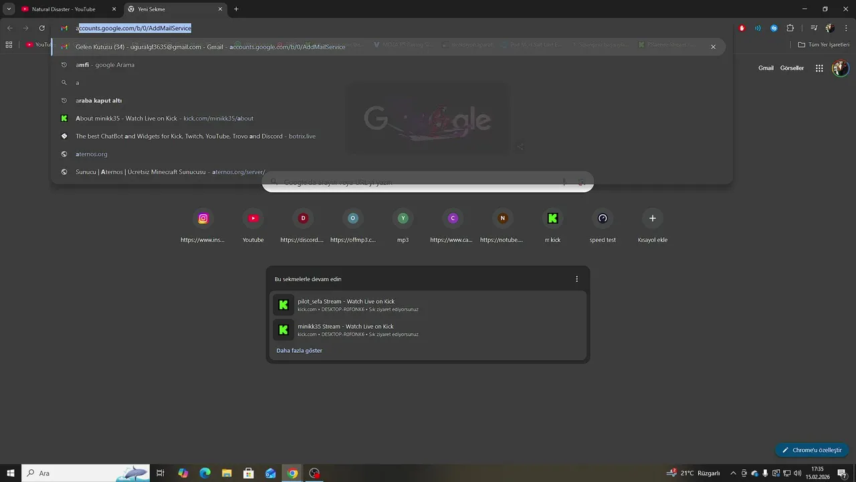Open the Görseller link
Screen dimensions: 856x482
(792, 68)
